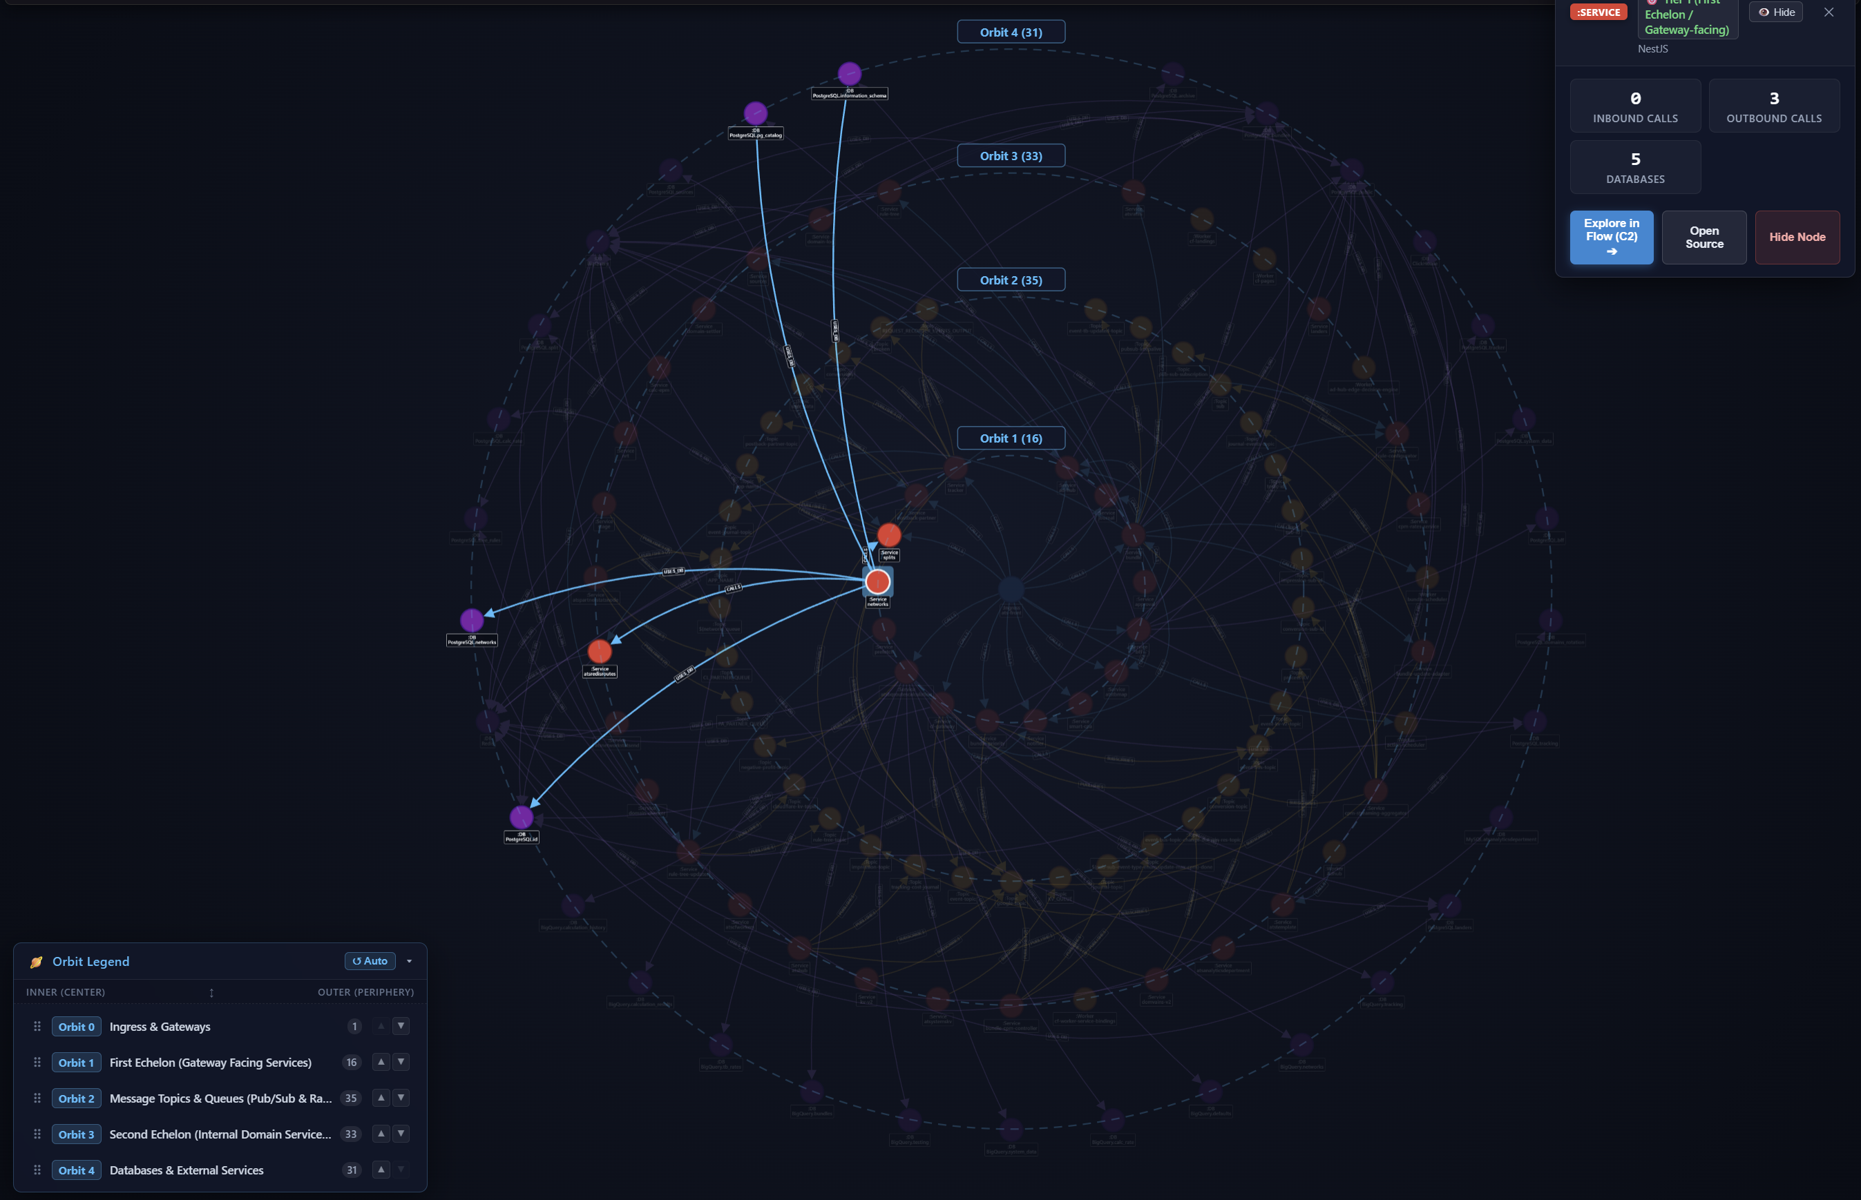Image resolution: width=1861 pixels, height=1200 pixels.
Task: Click the planet icon beside Orbit Legend
Action: tap(36, 962)
